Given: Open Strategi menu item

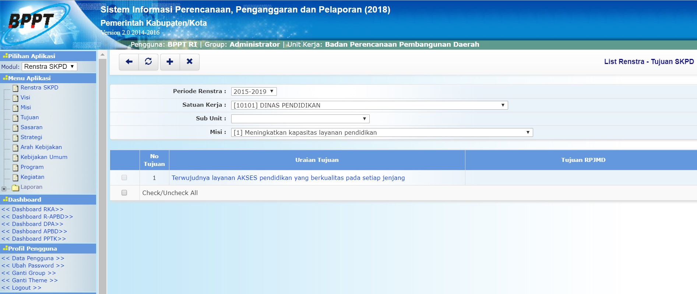Looking at the screenshot, I should [31, 137].
